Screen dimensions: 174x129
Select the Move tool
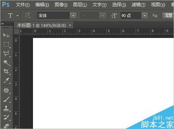[x=6, y=36]
